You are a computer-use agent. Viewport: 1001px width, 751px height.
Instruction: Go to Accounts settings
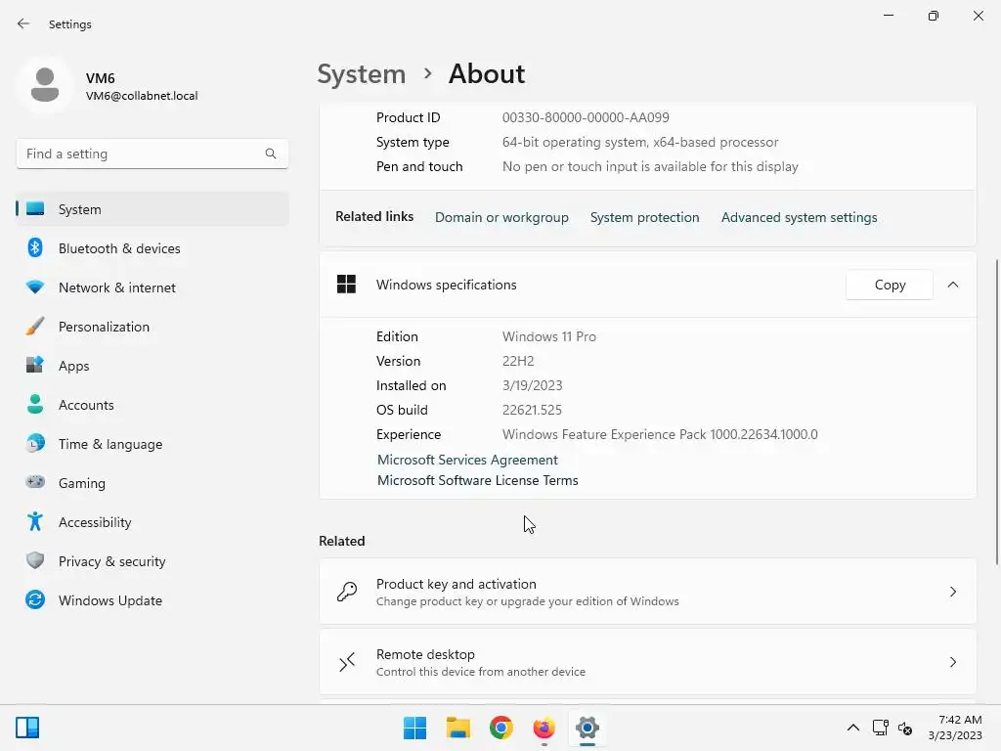(152, 404)
